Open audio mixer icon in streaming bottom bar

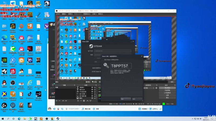[x=62, y=109]
